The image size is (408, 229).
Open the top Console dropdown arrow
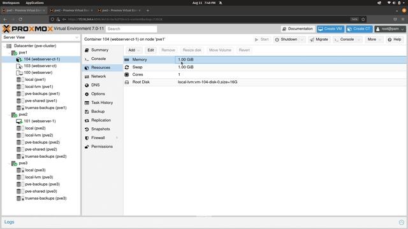pos(359,39)
